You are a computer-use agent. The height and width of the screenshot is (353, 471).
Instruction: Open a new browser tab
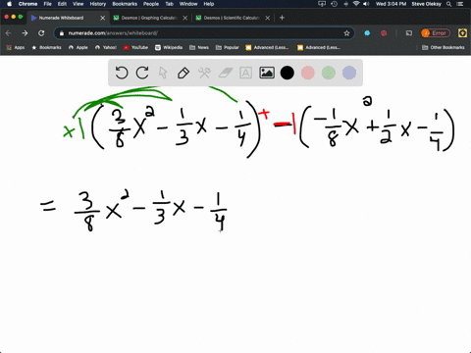click(282, 18)
